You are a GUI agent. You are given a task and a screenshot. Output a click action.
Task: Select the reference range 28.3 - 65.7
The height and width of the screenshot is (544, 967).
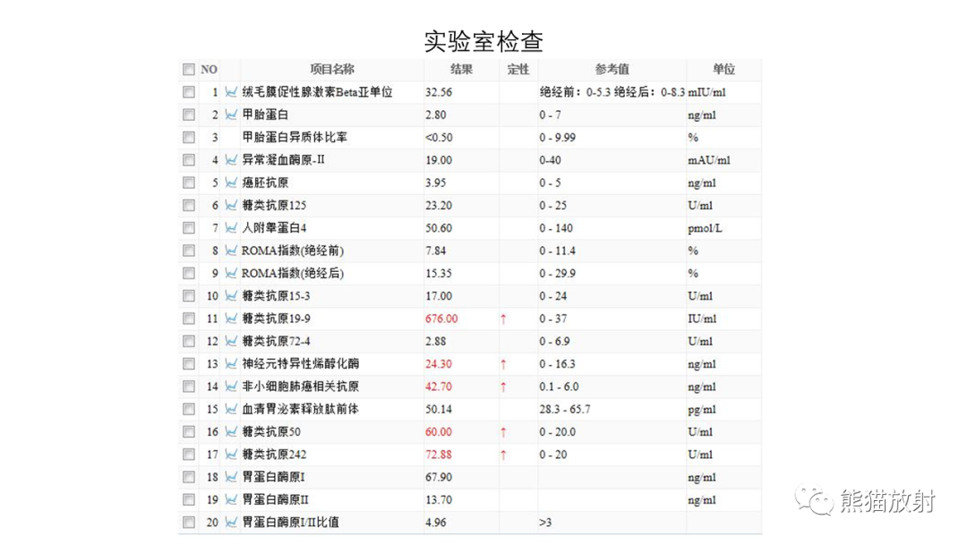click(x=564, y=409)
